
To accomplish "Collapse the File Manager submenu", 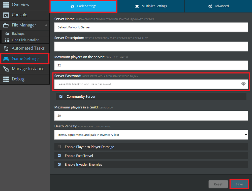I will tap(46, 25).
